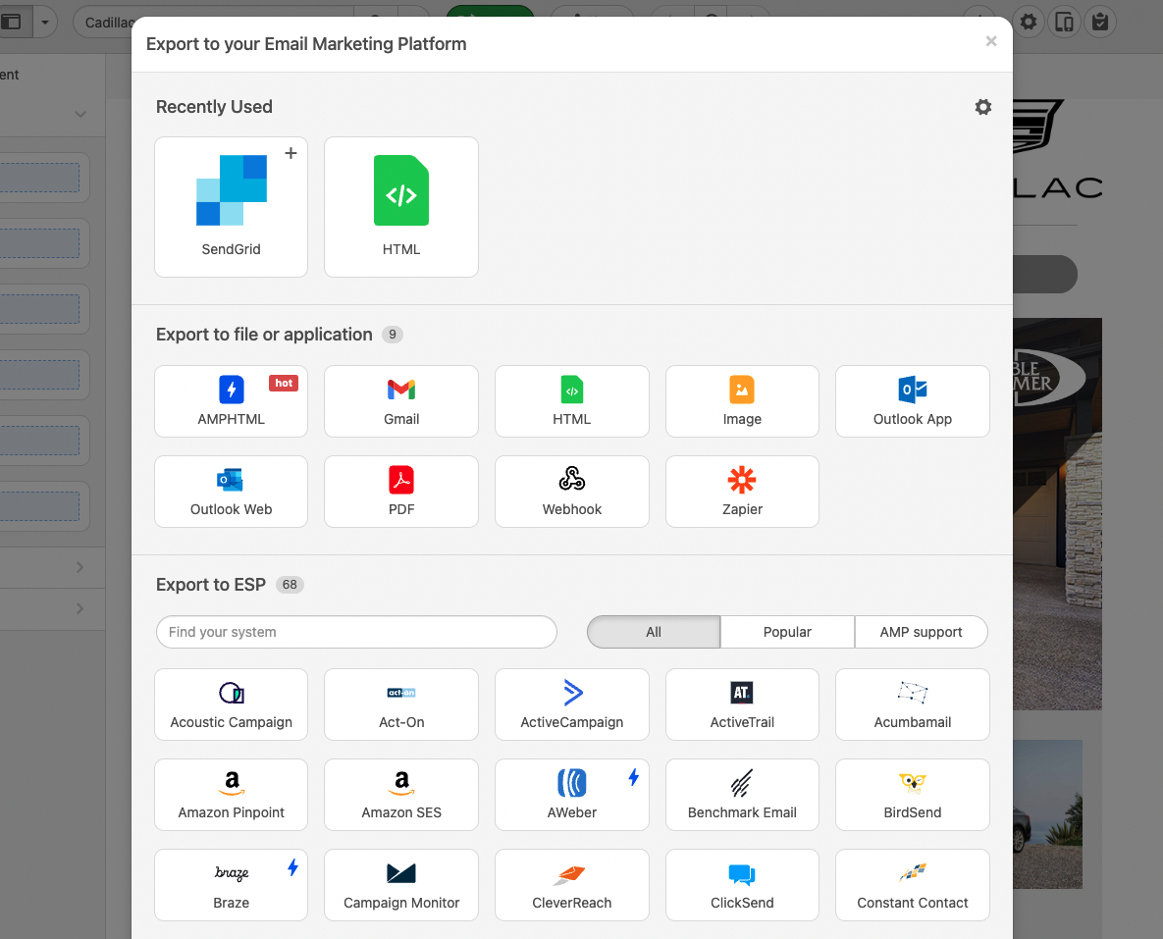Open the Webhook export option
Viewport: 1163px width, 939px height.
(572, 492)
